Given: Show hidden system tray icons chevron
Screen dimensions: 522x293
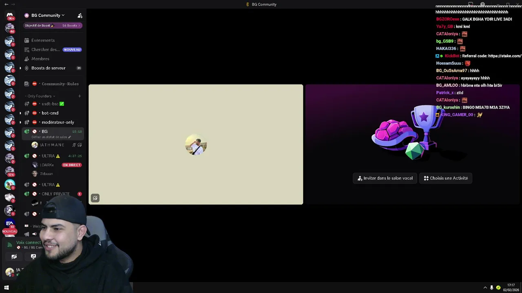Looking at the screenshot, I should 485,288.
